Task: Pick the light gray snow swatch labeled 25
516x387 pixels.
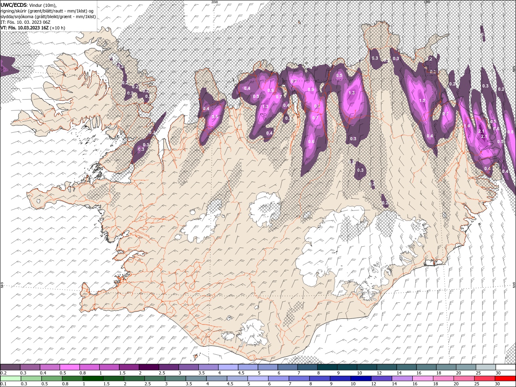Action: [486, 367]
